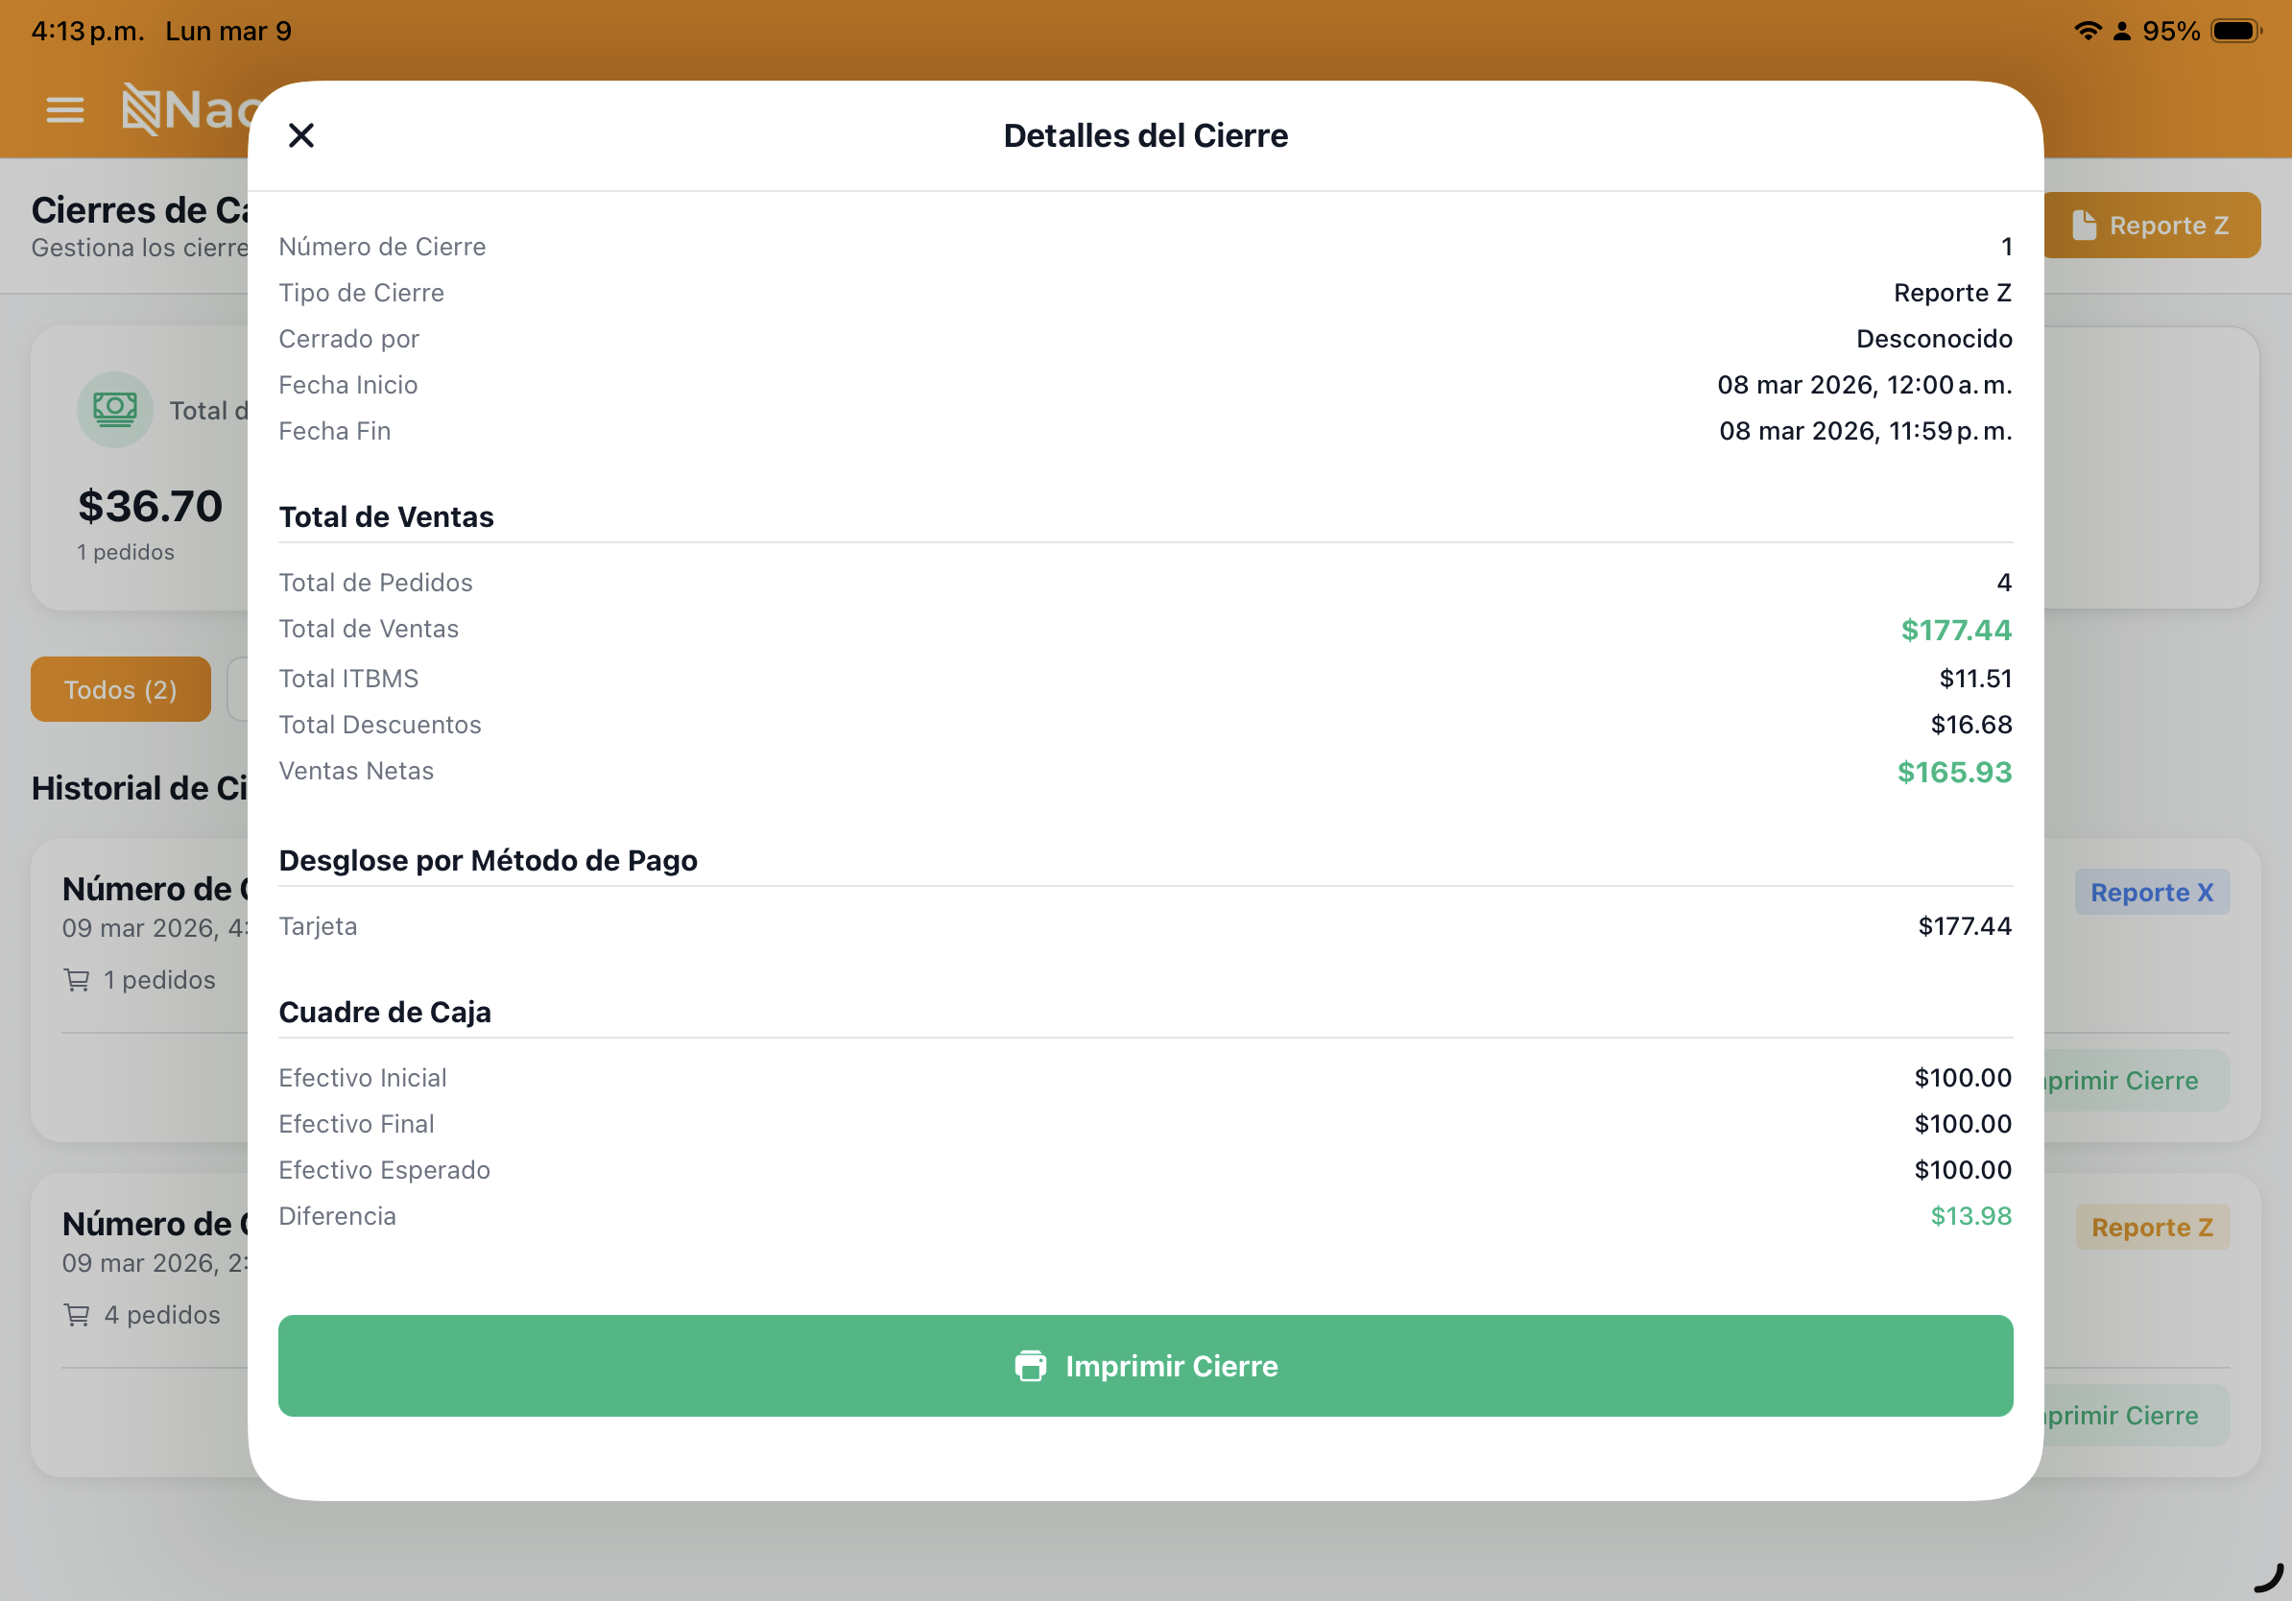Click the Detalles del Cierre title
The image size is (2292, 1601).
[x=1145, y=135]
